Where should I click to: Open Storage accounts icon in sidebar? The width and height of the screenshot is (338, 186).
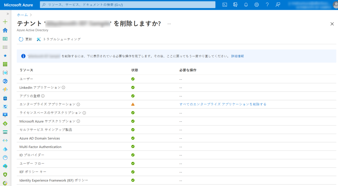coord(5,132)
